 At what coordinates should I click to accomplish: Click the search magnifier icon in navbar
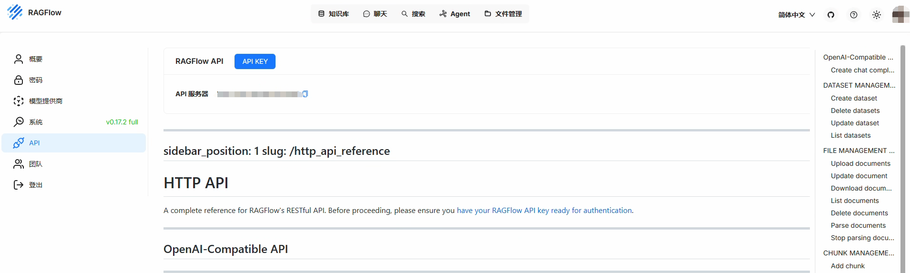tap(404, 14)
